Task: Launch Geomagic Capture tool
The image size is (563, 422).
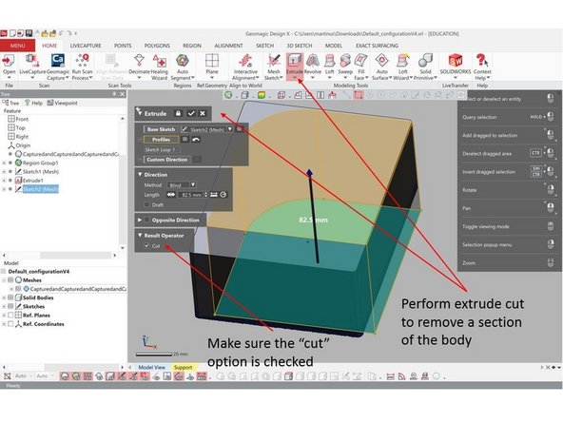Action: point(58,60)
